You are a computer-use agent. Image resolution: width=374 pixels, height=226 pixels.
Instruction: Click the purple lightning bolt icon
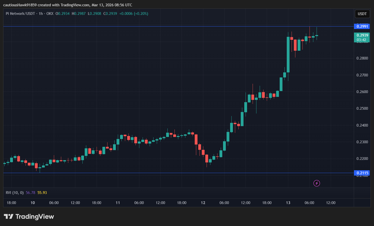[317, 183]
